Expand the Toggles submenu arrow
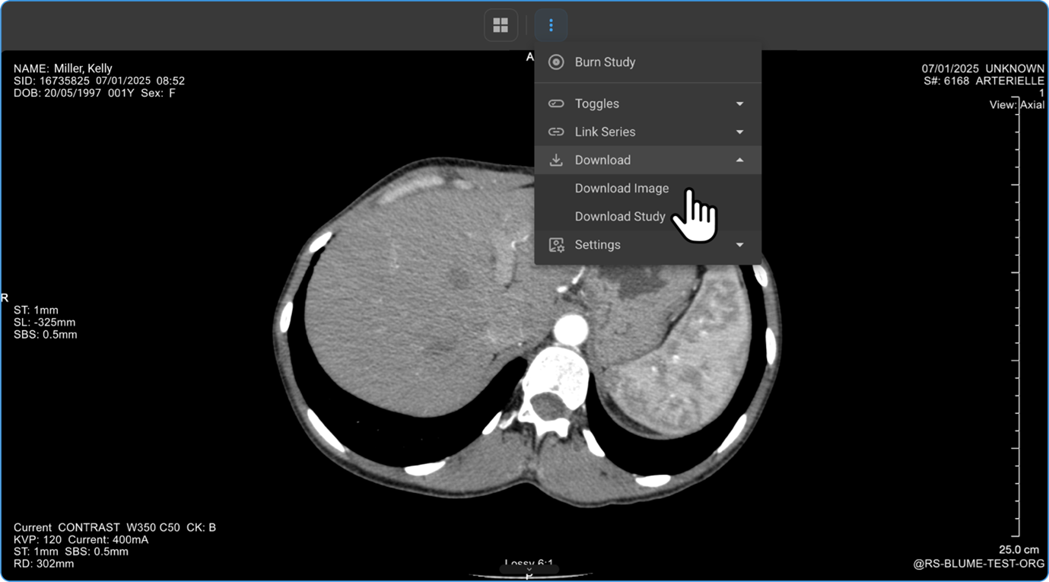 [x=739, y=103]
